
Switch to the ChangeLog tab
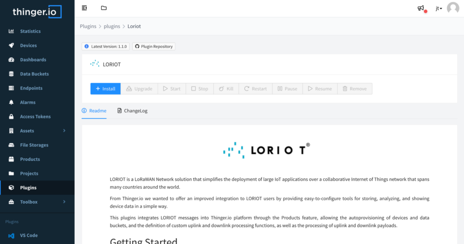point(132,111)
